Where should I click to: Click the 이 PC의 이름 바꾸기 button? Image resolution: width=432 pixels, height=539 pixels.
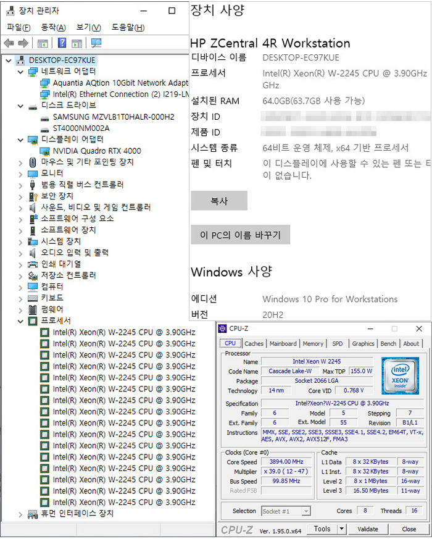pyautogui.click(x=241, y=235)
